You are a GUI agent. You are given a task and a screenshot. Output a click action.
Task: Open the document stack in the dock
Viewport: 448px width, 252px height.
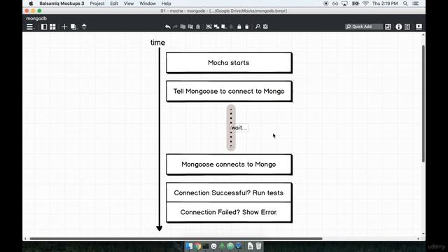coord(251,246)
